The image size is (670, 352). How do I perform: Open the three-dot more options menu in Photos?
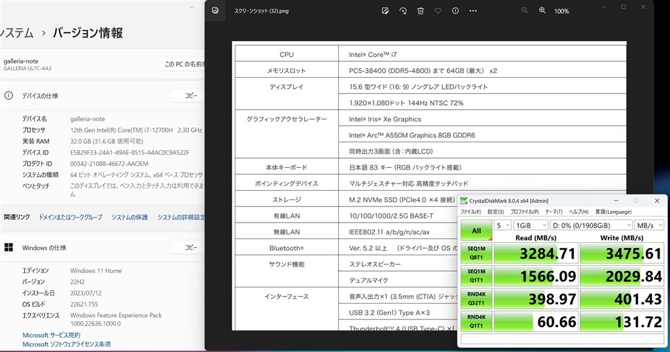(473, 10)
